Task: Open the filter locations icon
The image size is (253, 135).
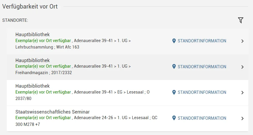Action: pyautogui.click(x=241, y=20)
